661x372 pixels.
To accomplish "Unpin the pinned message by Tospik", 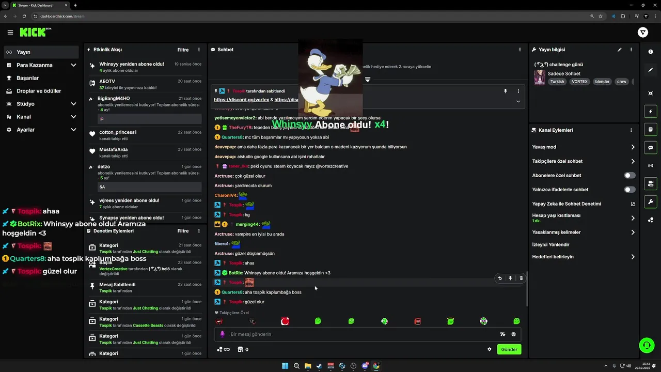I will point(506,91).
